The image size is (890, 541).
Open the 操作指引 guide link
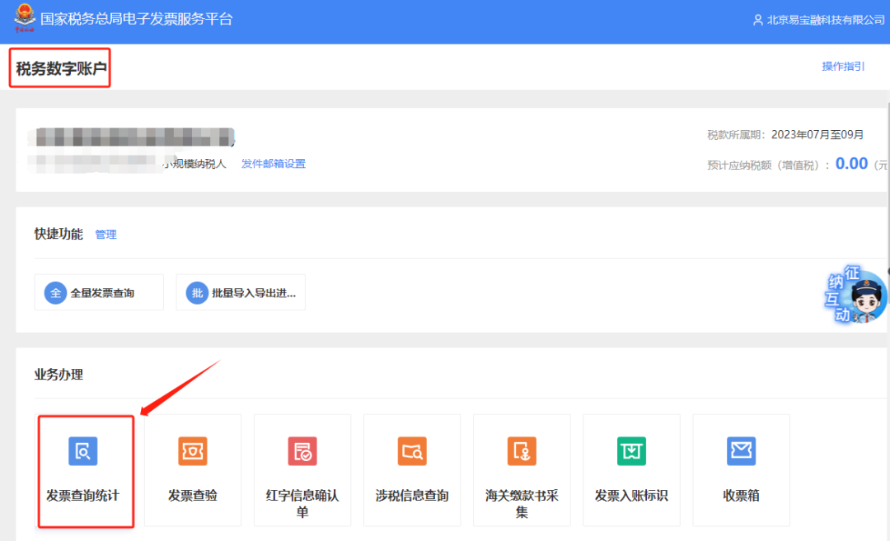[x=843, y=67]
